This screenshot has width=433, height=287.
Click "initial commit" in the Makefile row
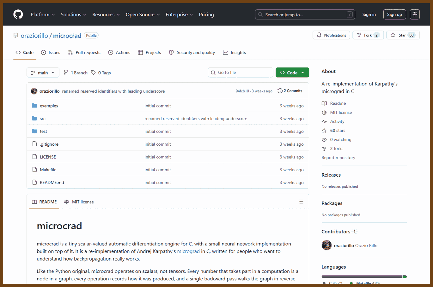[158, 170]
